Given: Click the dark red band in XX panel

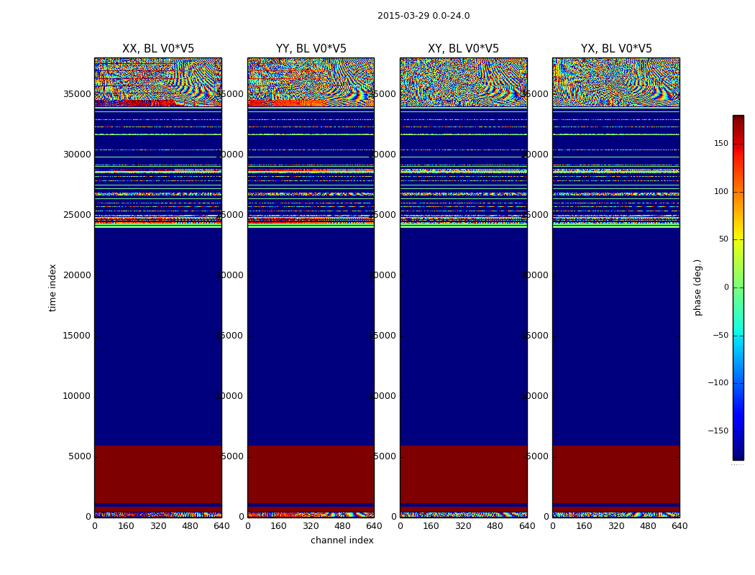Looking at the screenshot, I should pos(157,474).
